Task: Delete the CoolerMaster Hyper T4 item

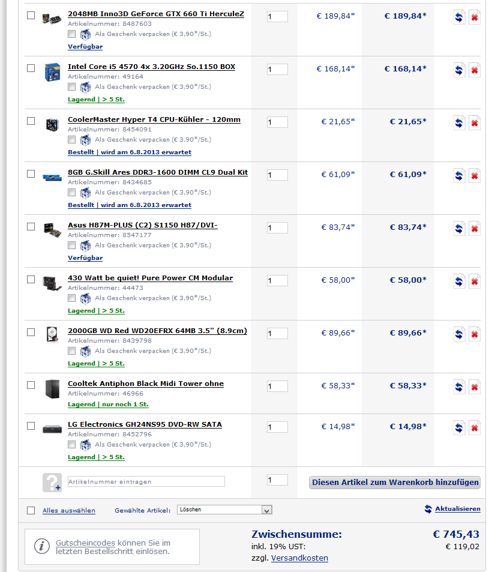Action: 475,122
